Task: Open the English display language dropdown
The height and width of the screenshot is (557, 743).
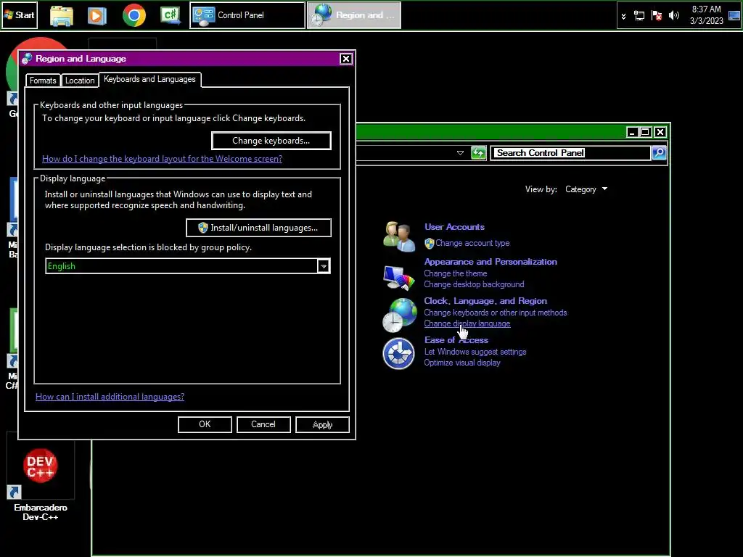Action: [x=188, y=266]
